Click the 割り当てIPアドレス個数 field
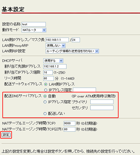 point(48,72)
